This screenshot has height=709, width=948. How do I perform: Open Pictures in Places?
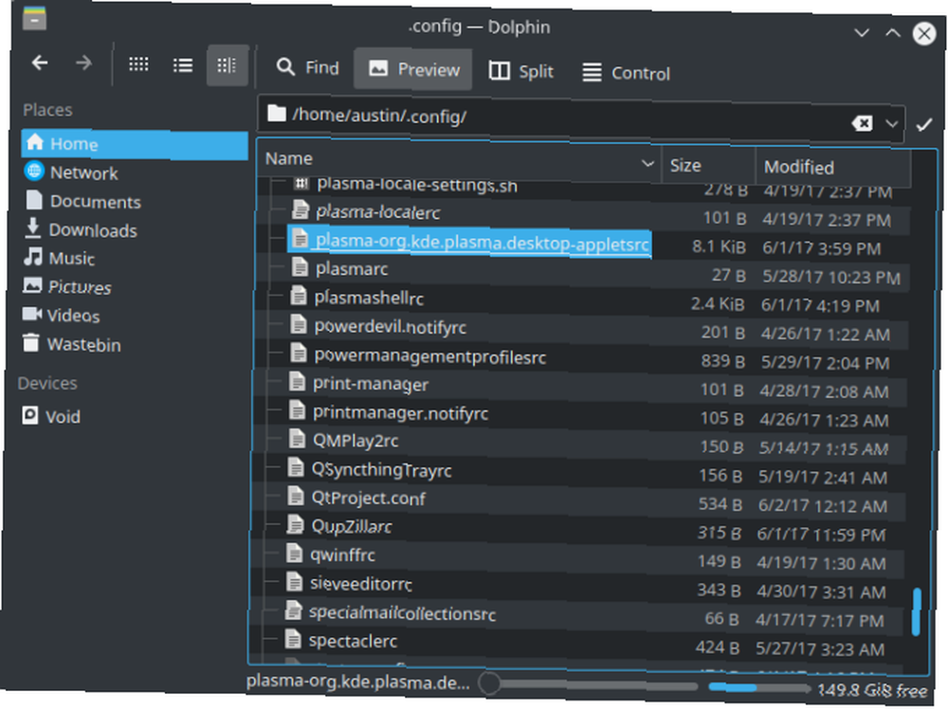(x=67, y=286)
